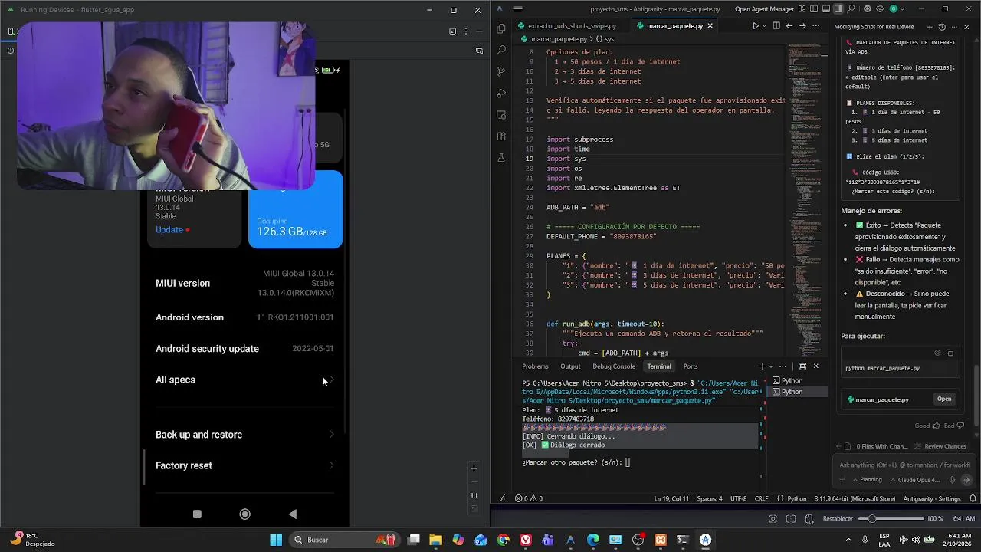This screenshot has width=981, height=552.
Task: Close the terminal panel
Action: (x=815, y=366)
